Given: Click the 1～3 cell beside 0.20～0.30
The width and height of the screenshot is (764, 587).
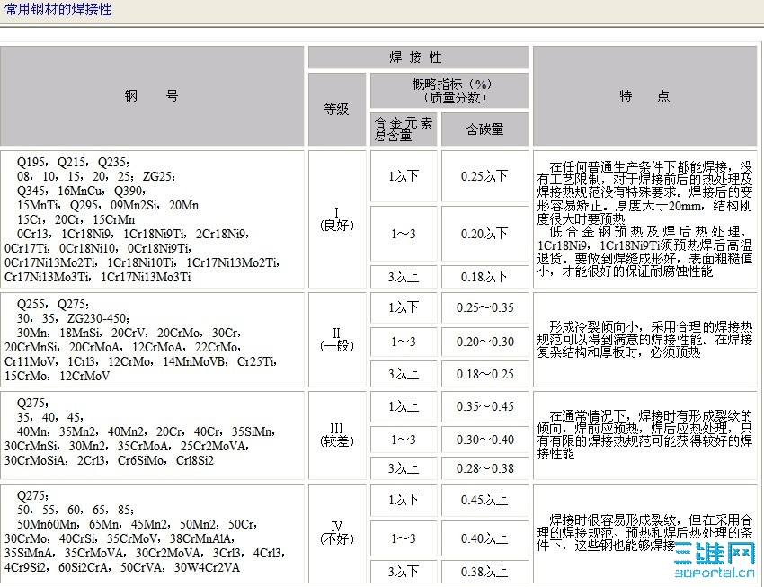Looking at the screenshot, I should pos(404,342).
